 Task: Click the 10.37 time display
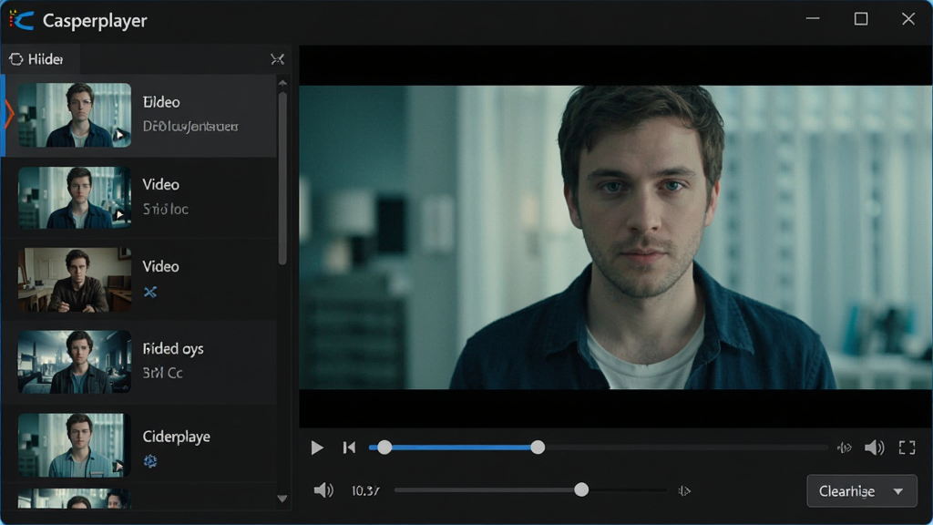coord(365,491)
